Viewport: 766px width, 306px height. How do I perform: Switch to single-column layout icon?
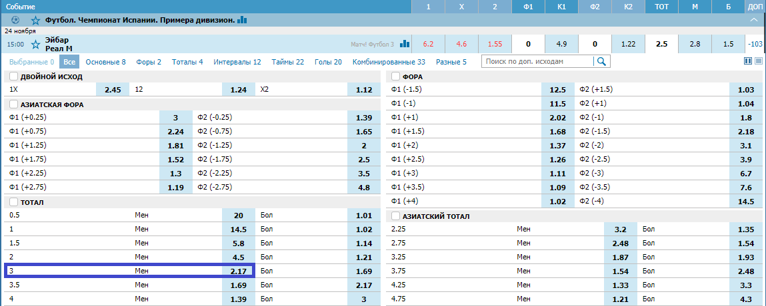(x=759, y=61)
